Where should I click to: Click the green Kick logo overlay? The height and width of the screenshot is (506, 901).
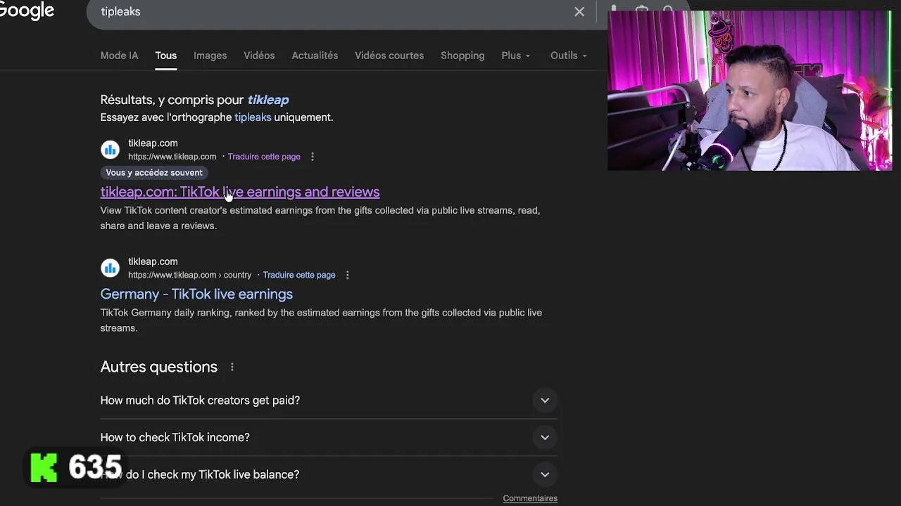(44, 467)
